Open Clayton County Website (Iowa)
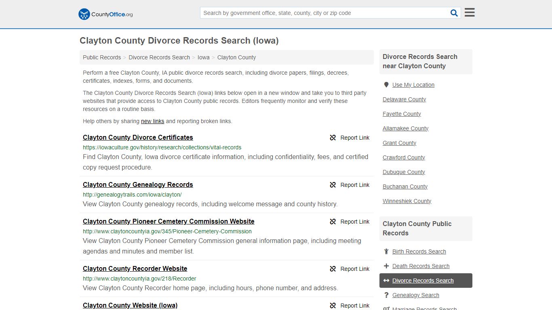Screen dimensions: 552x310 [130, 305]
